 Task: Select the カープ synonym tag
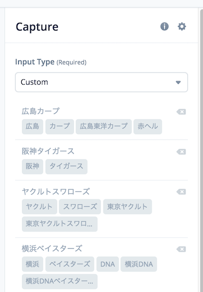coord(60,126)
